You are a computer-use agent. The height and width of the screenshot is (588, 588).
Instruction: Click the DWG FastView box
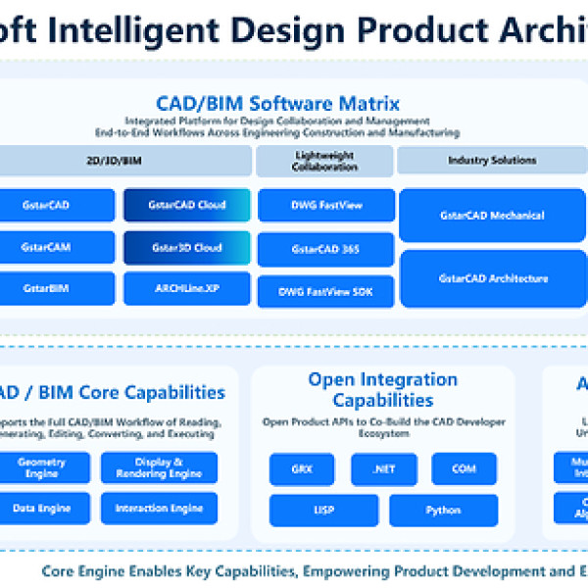tap(326, 205)
